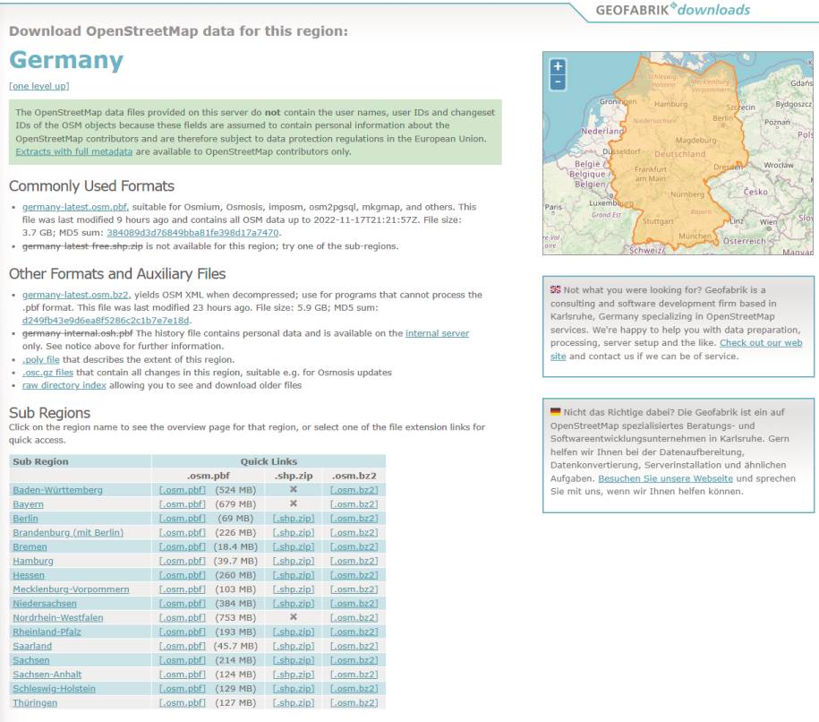Download germany-latest.osm.pbf
This screenshot has width=819, height=722.
click(x=75, y=207)
